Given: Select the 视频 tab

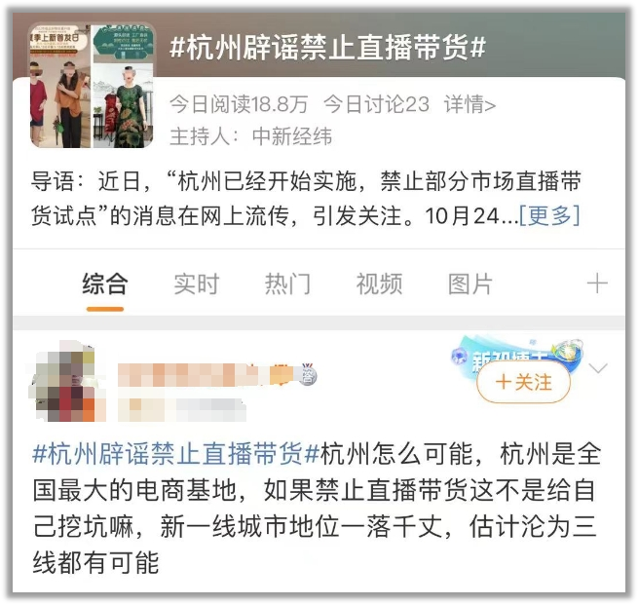Looking at the screenshot, I should pyautogui.click(x=380, y=284).
